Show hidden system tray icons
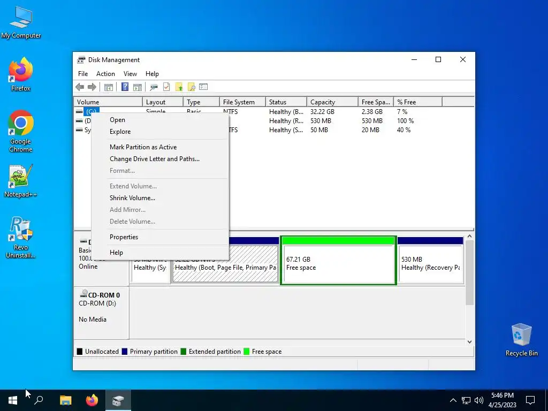This screenshot has width=548, height=411. point(453,400)
